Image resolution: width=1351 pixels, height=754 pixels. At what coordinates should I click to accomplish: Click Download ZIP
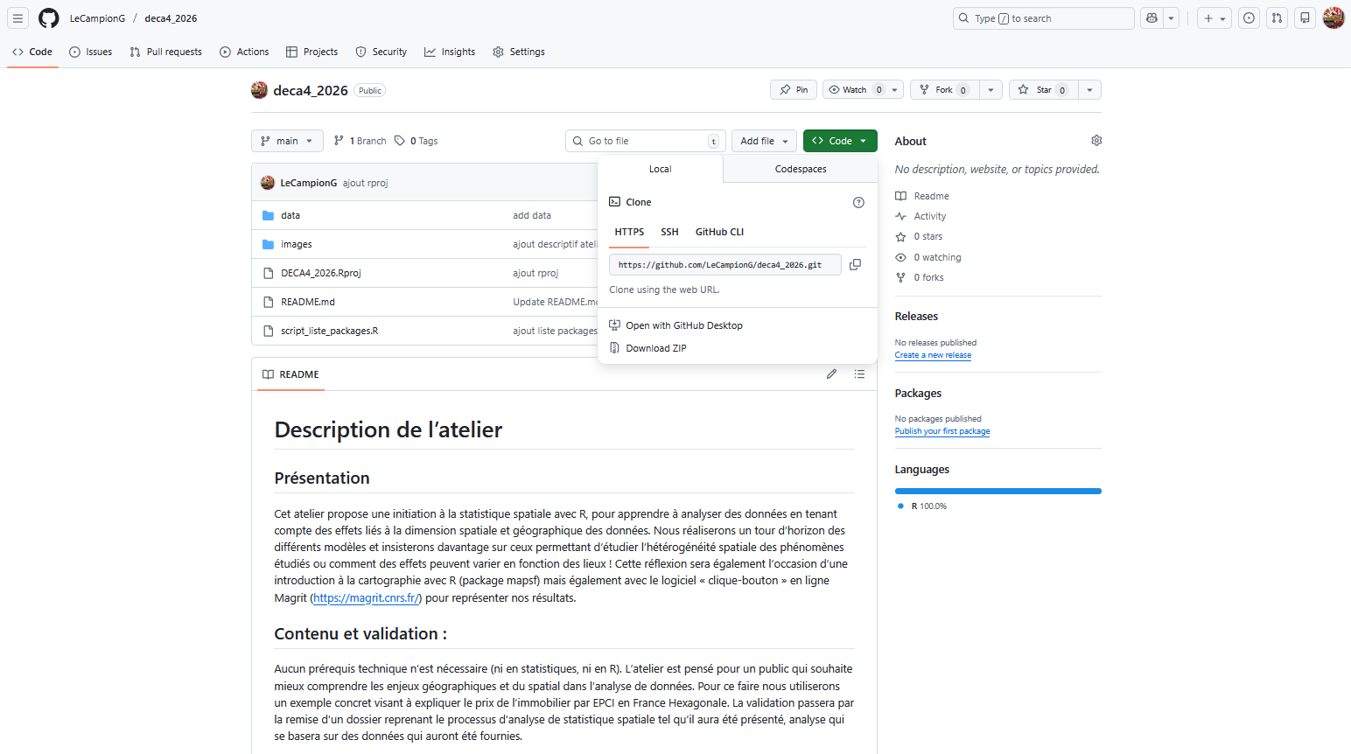(655, 348)
